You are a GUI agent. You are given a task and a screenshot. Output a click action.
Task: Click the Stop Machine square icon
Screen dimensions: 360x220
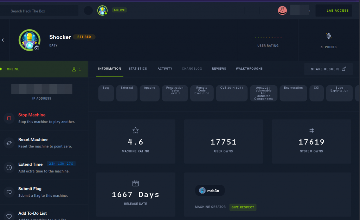[9, 118]
